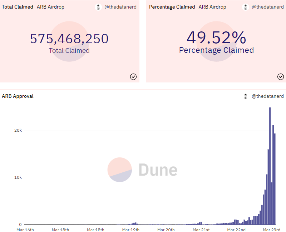Open @thedatanerd profile in ARB Approval panel

pyautogui.click(x=267, y=96)
